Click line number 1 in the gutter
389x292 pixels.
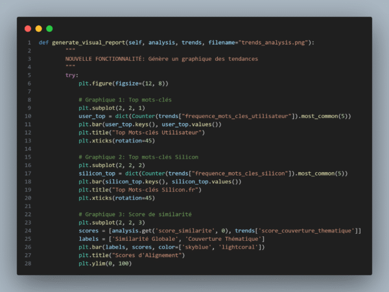coord(29,43)
